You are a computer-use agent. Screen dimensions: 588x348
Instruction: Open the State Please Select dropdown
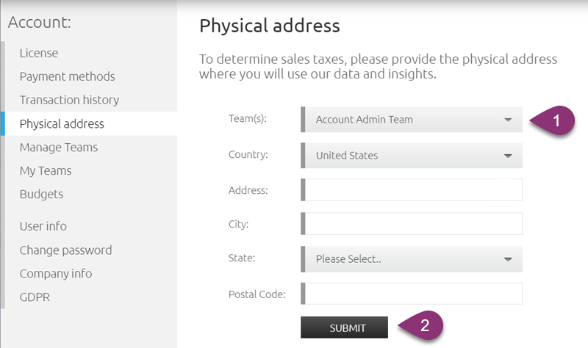tap(412, 259)
